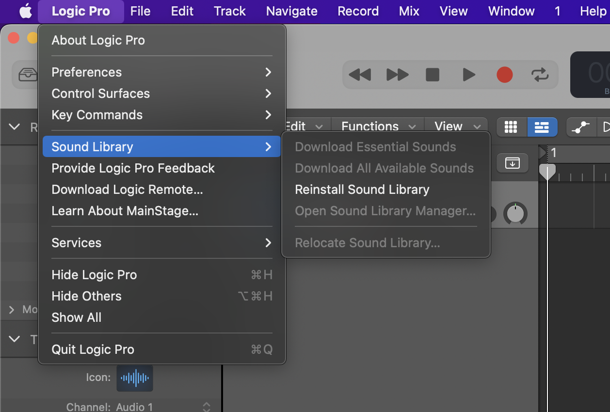
Task: Open the menu bar item labeled 1
Action: [x=558, y=11]
